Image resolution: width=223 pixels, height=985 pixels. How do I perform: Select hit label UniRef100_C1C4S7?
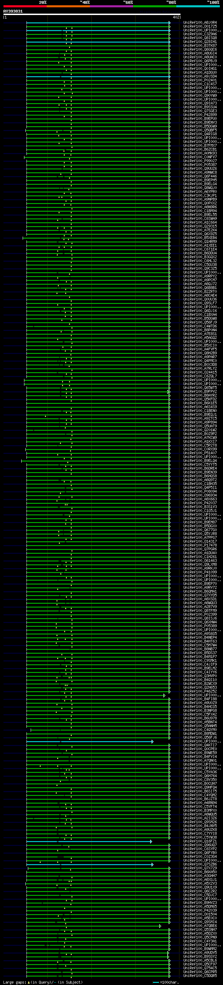[200, 84]
